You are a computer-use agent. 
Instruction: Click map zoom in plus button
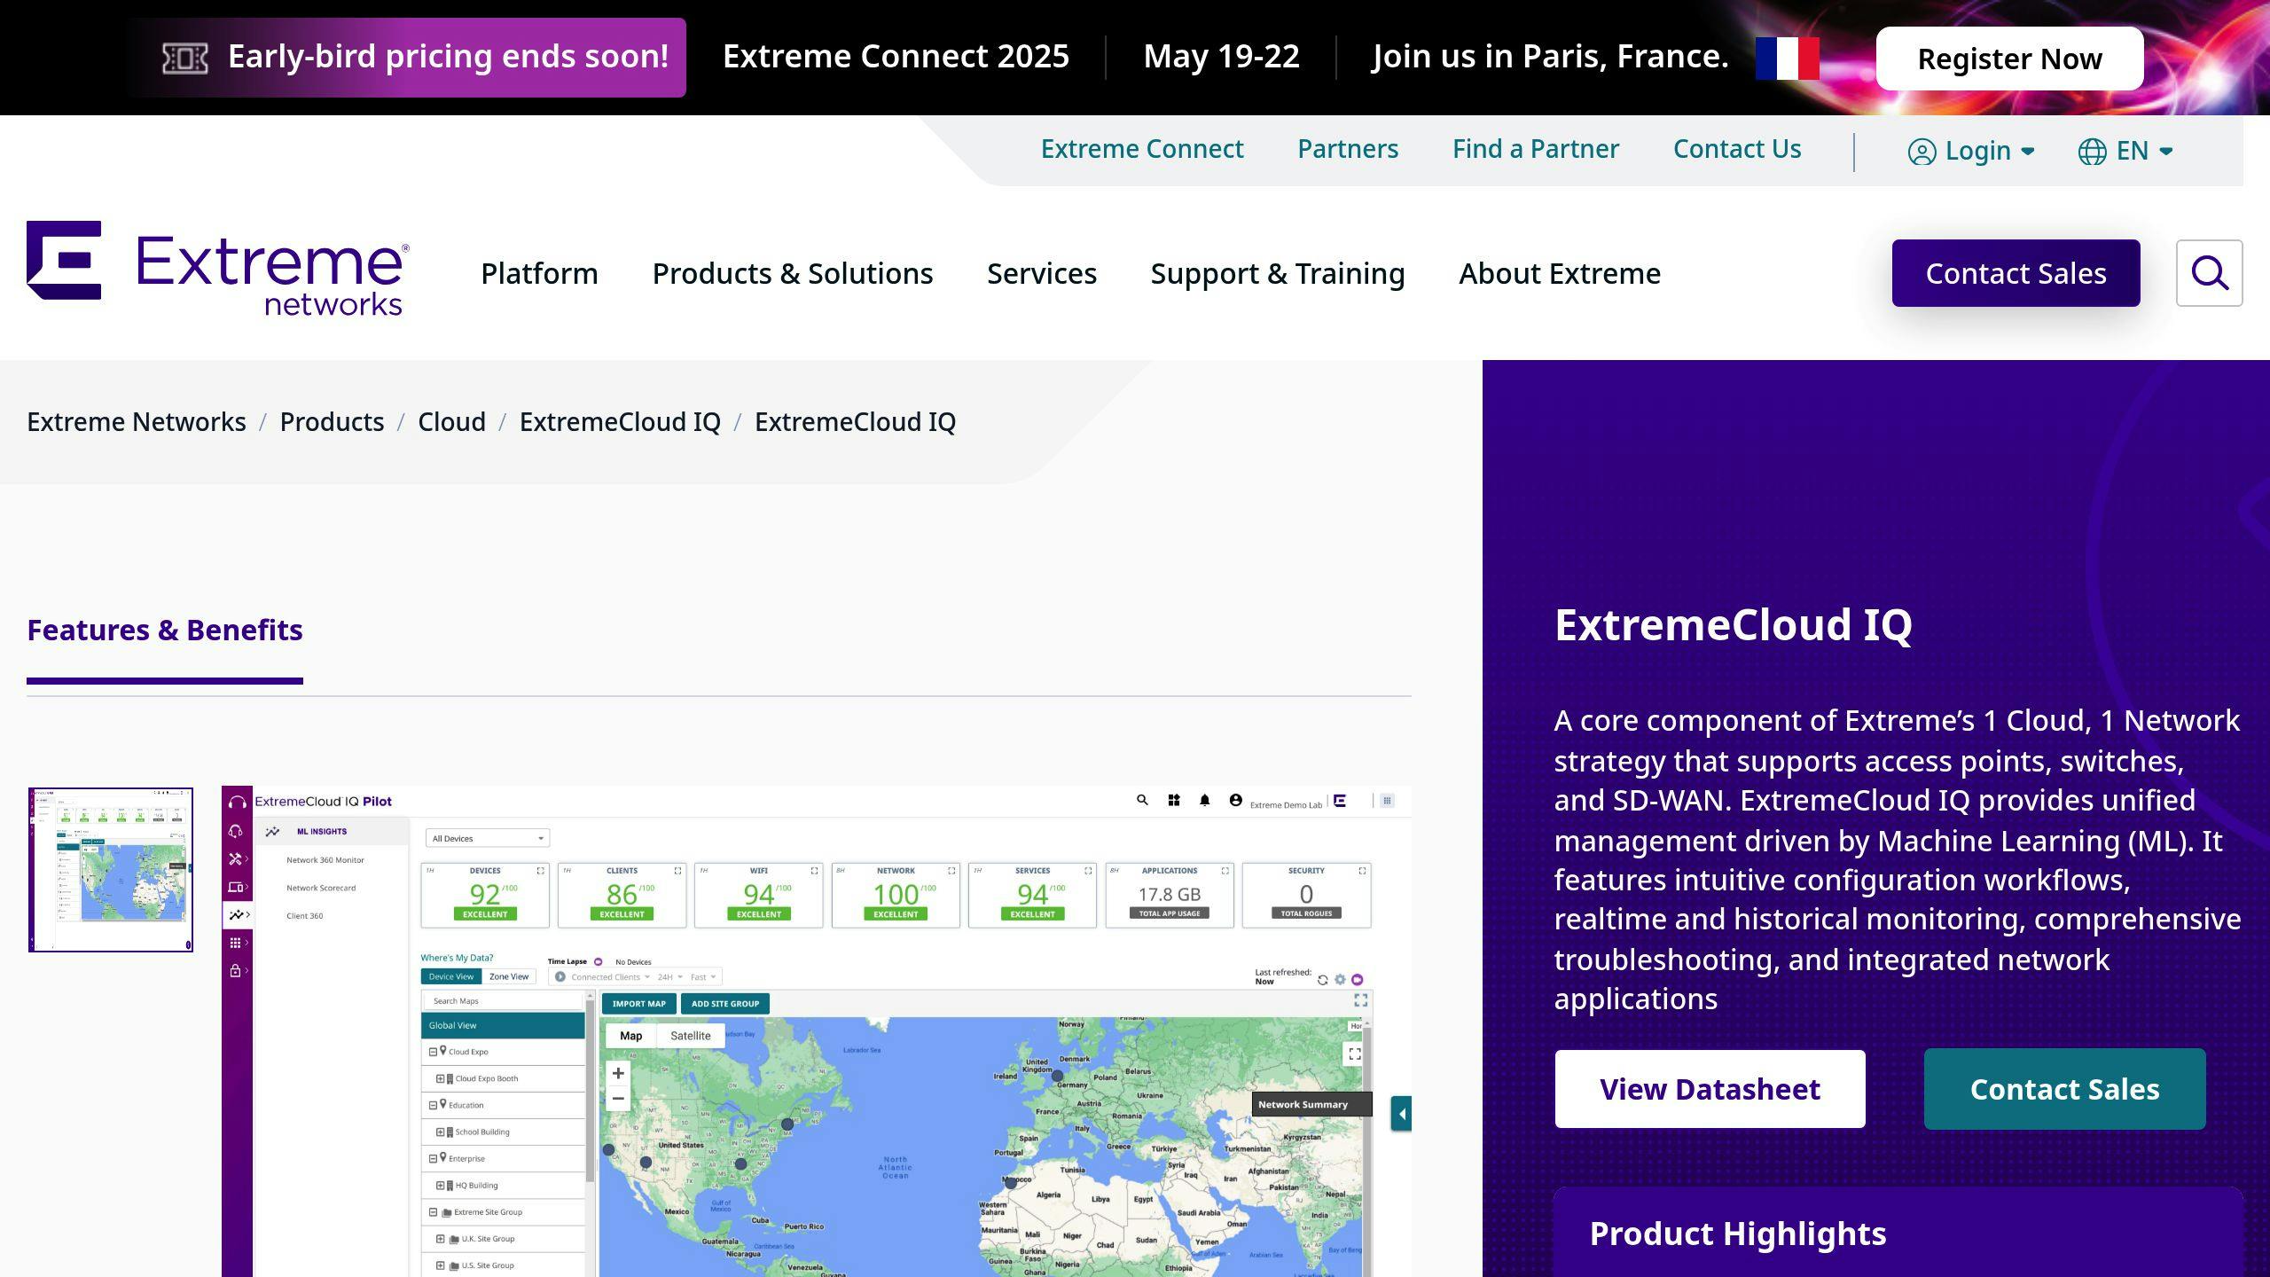pyautogui.click(x=618, y=1073)
